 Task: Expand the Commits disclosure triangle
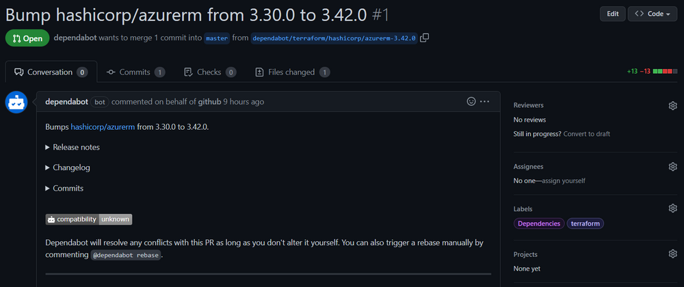coord(48,188)
